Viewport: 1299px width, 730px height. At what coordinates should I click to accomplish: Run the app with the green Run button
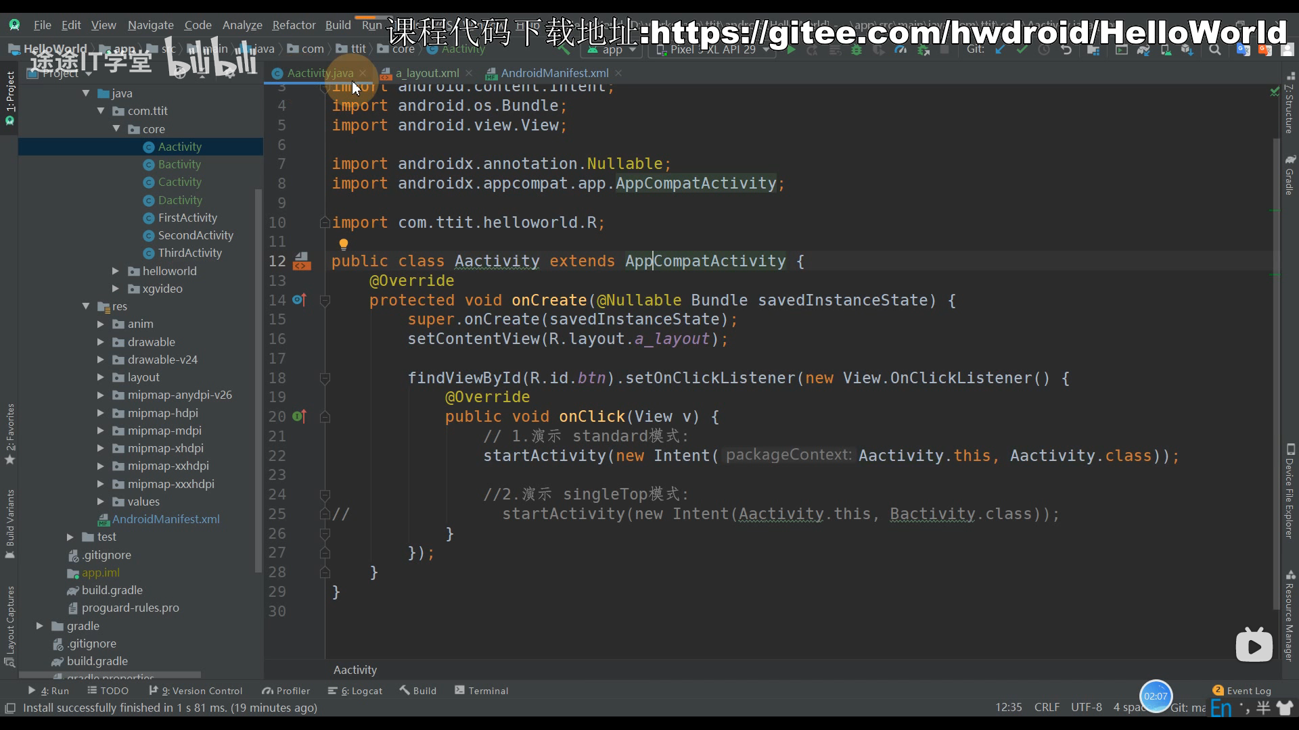tap(791, 50)
